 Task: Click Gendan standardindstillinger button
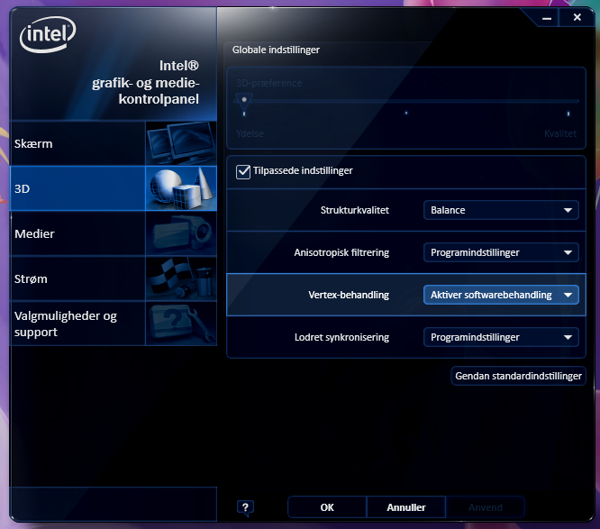518,376
